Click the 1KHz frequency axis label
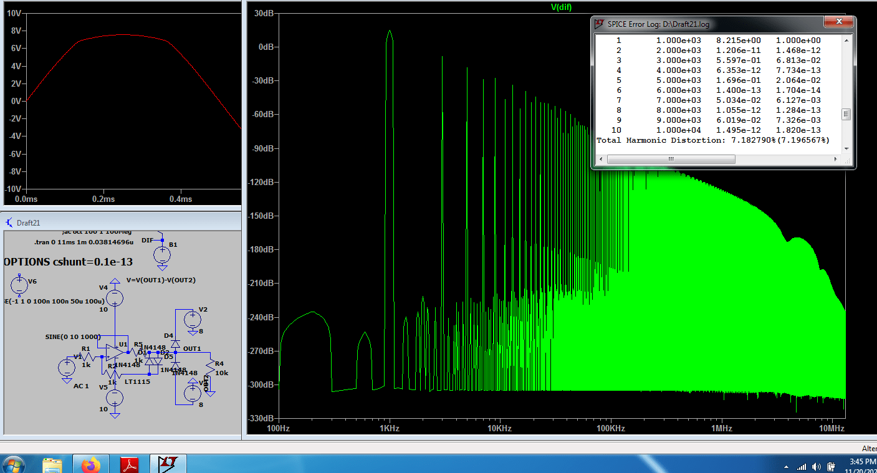The width and height of the screenshot is (877, 473). pyautogui.click(x=389, y=429)
